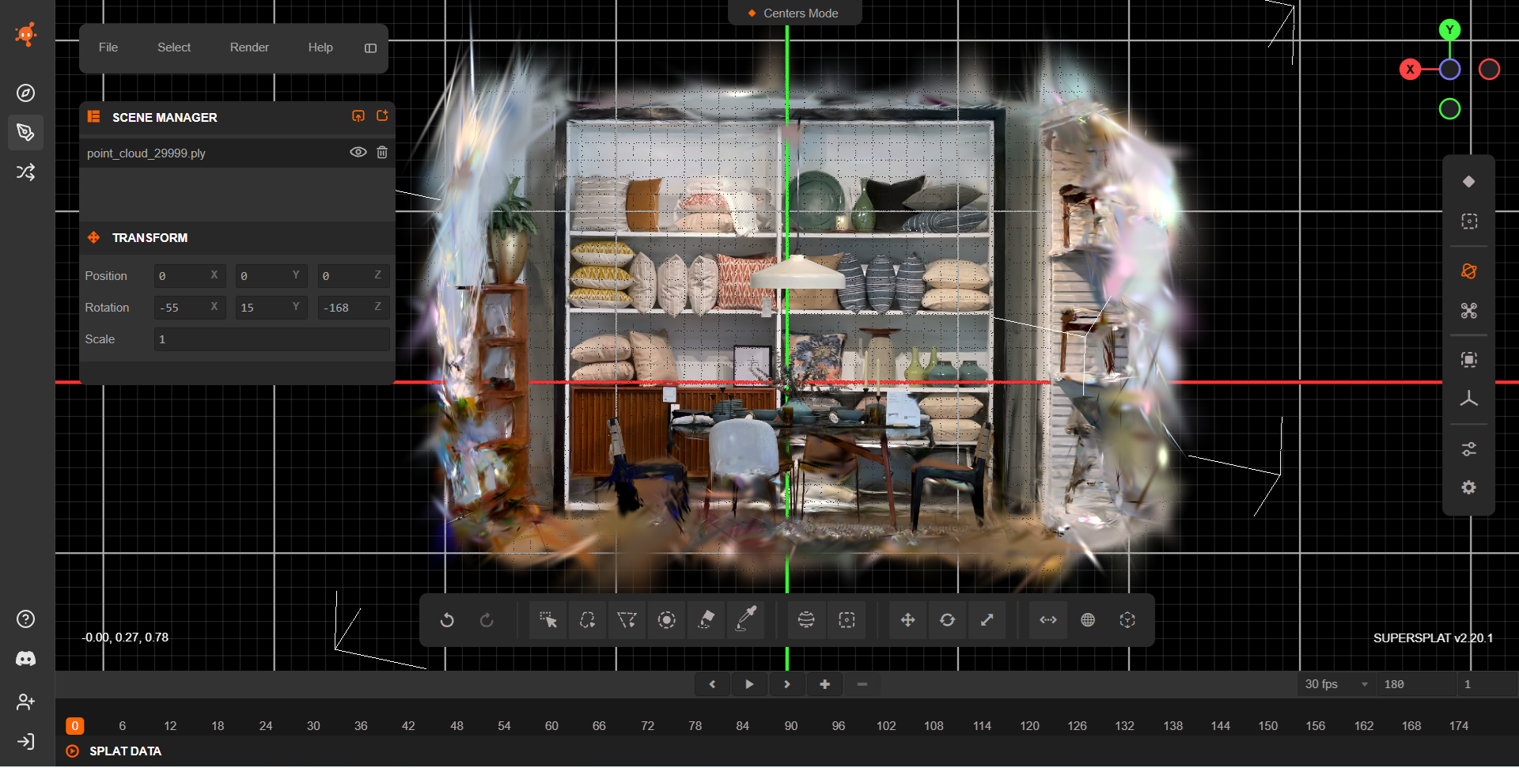The height and width of the screenshot is (768, 1519).
Task: Toggle the three-axis icon in right toolbar
Action: 1469,399
